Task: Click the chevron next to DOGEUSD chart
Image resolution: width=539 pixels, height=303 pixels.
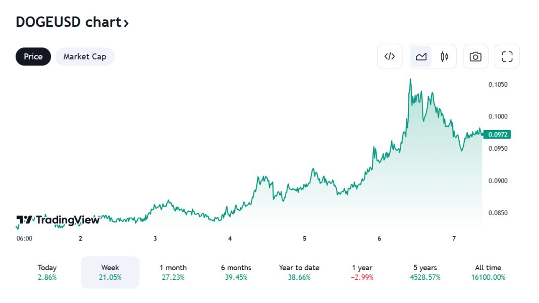Action: coord(126,23)
